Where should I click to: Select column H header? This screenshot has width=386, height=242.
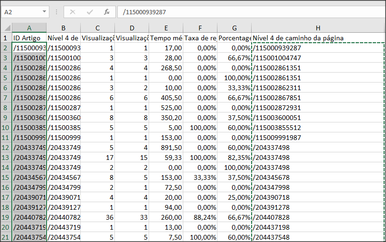click(318, 28)
